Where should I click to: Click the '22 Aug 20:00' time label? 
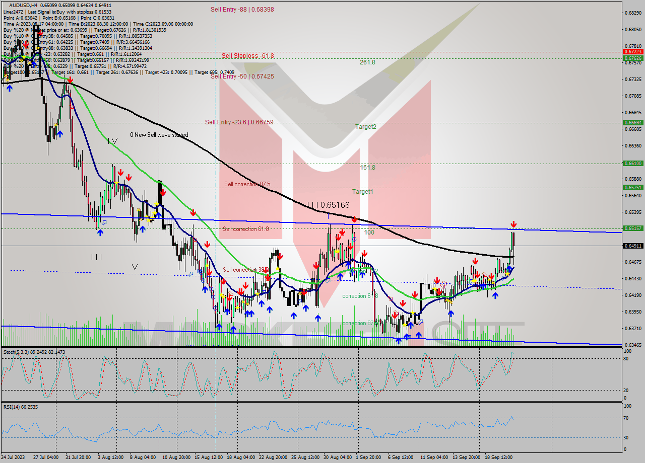273,457
